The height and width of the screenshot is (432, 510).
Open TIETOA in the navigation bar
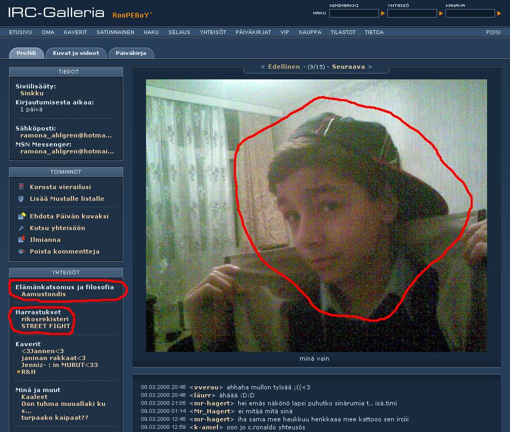(374, 32)
